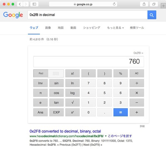Click the calculator result display 760
166x152 pixels.
click(88, 61)
